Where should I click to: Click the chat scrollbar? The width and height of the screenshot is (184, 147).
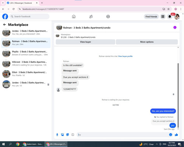(x=178, y=96)
